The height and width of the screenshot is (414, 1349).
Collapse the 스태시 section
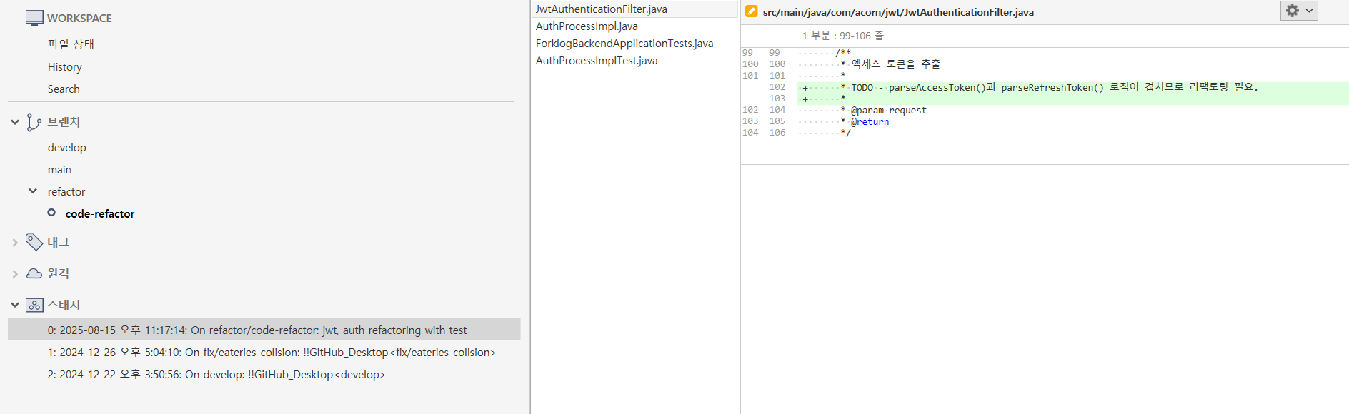[15, 305]
